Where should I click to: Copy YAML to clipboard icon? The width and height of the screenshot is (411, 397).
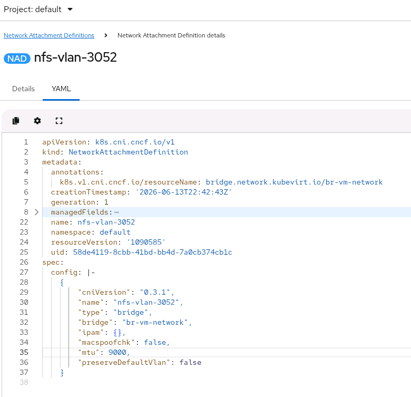(16, 121)
